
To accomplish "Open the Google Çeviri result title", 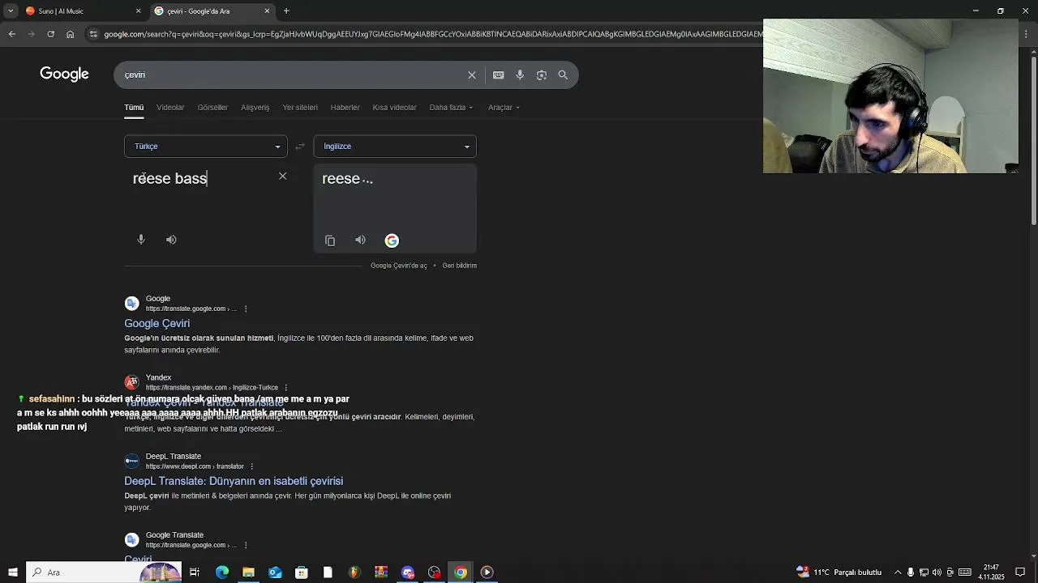I will click(157, 323).
